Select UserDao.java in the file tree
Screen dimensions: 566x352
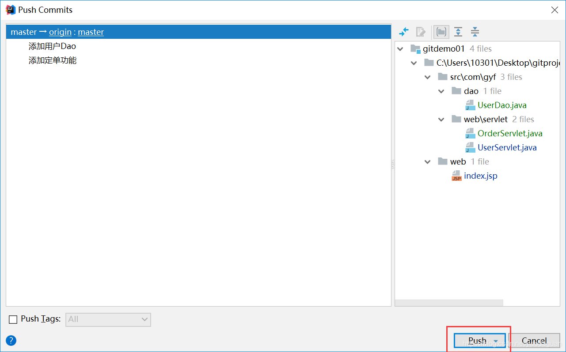click(x=502, y=105)
